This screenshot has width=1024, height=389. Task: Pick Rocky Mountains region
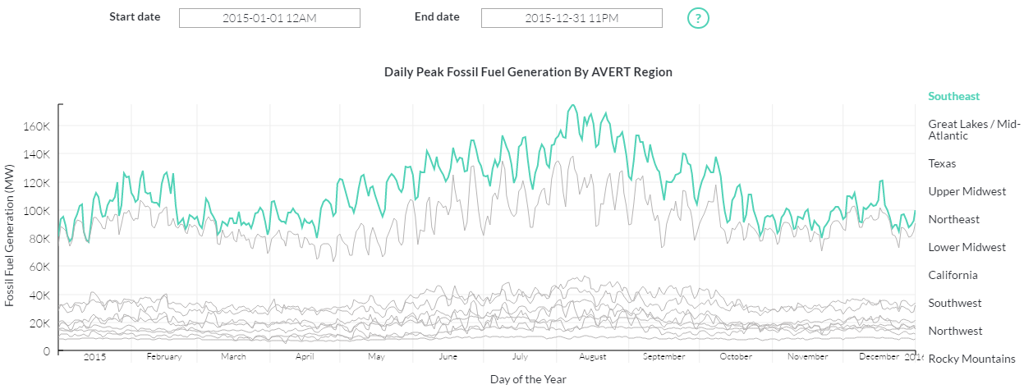click(x=971, y=359)
